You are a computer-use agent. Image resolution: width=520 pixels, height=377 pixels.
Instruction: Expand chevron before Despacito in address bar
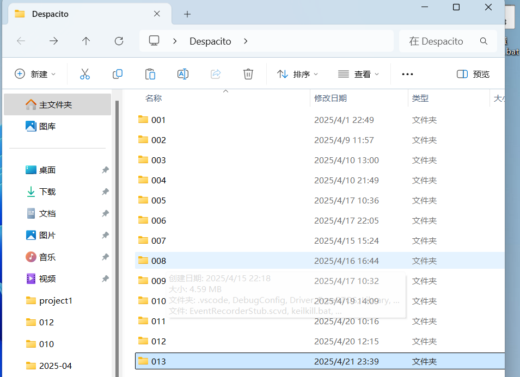pos(175,41)
